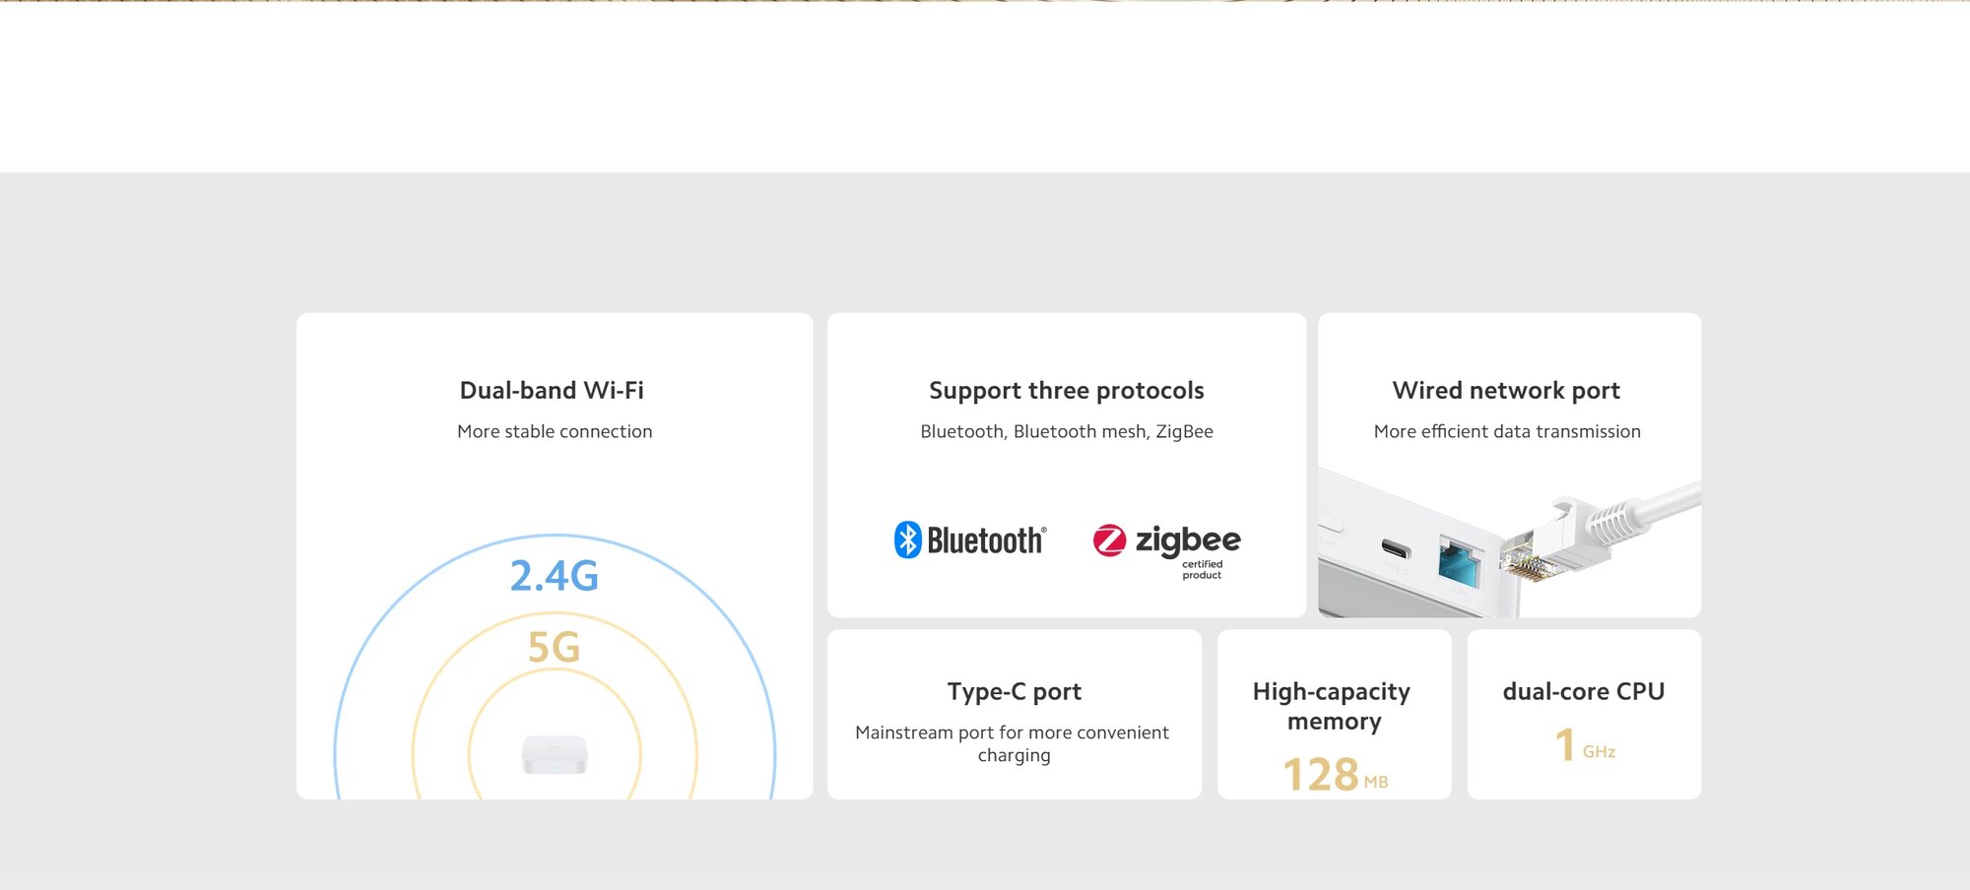
Task: Click the Type-C slot on device photo
Action: pyautogui.click(x=1395, y=548)
